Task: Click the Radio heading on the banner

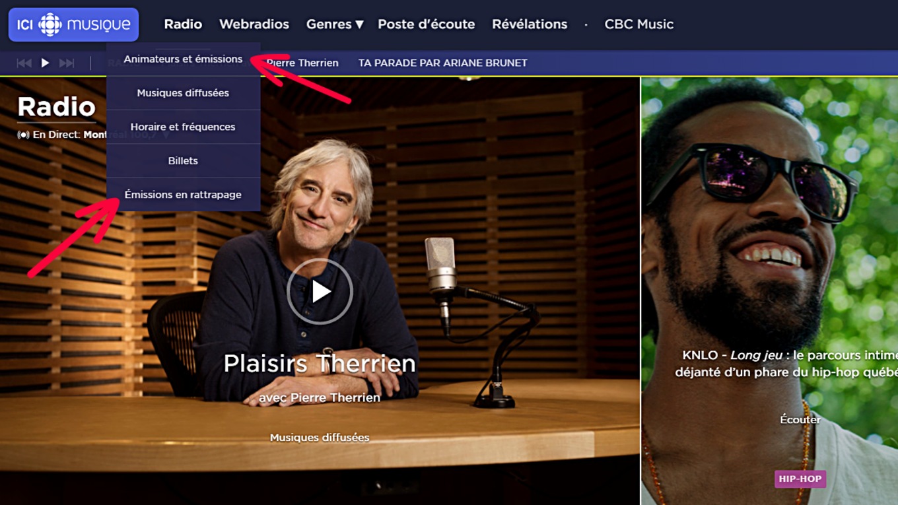Action: pyautogui.click(x=57, y=106)
